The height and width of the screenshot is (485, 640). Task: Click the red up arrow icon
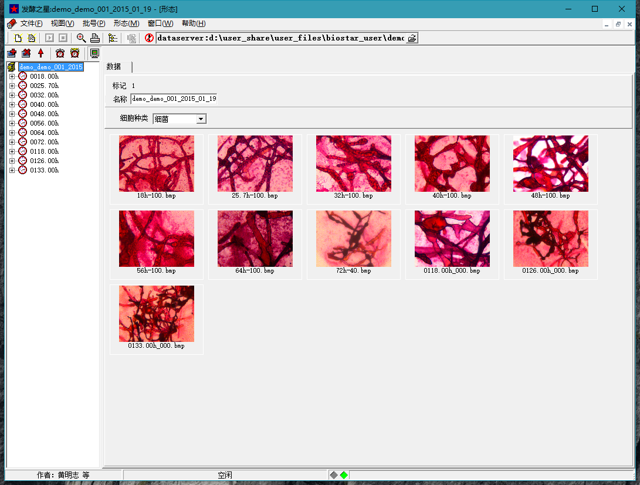[40, 53]
